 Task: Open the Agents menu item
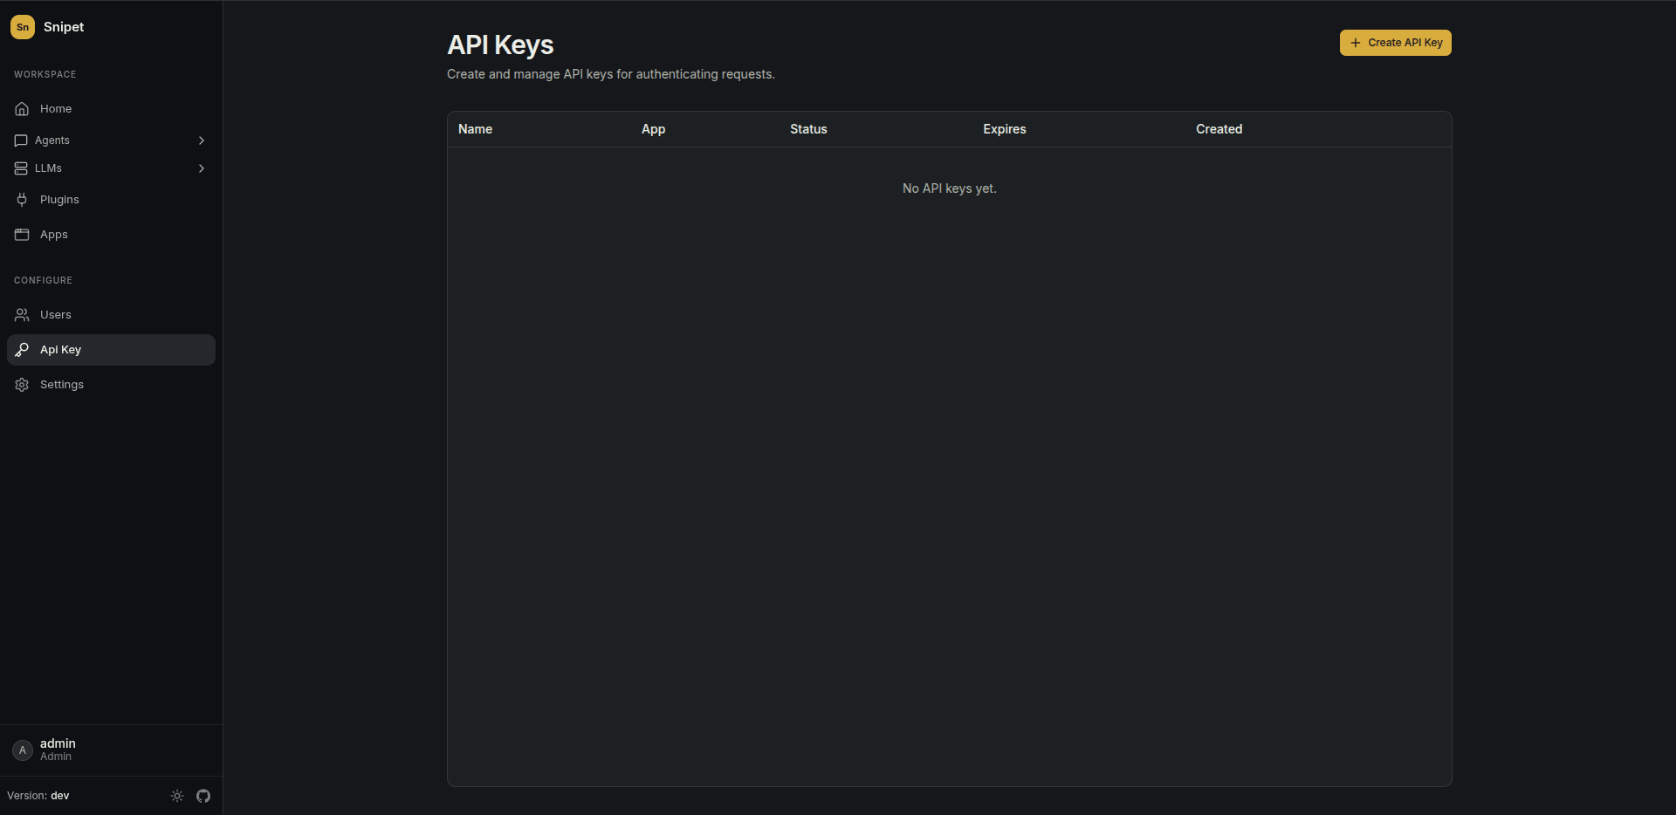pyautogui.click(x=111, y=140)
